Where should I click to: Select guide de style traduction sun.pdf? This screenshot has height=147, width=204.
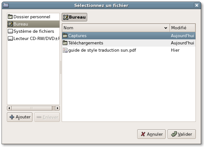click(102, 50)
